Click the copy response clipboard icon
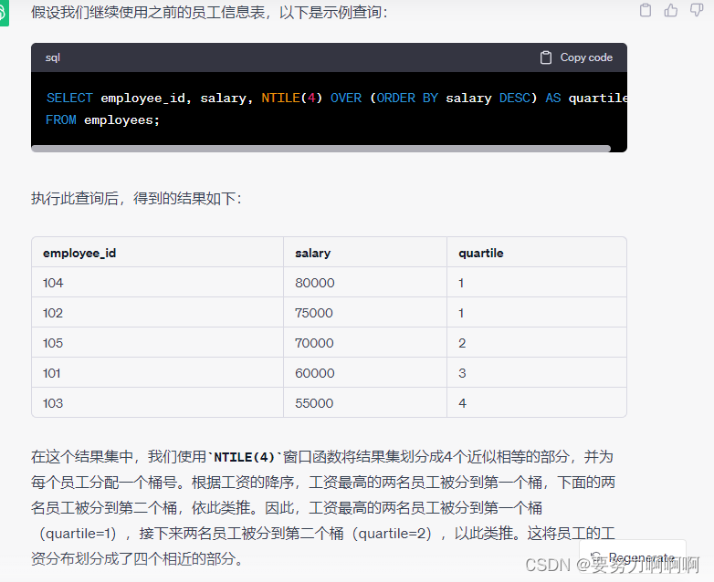 [646, 10]
